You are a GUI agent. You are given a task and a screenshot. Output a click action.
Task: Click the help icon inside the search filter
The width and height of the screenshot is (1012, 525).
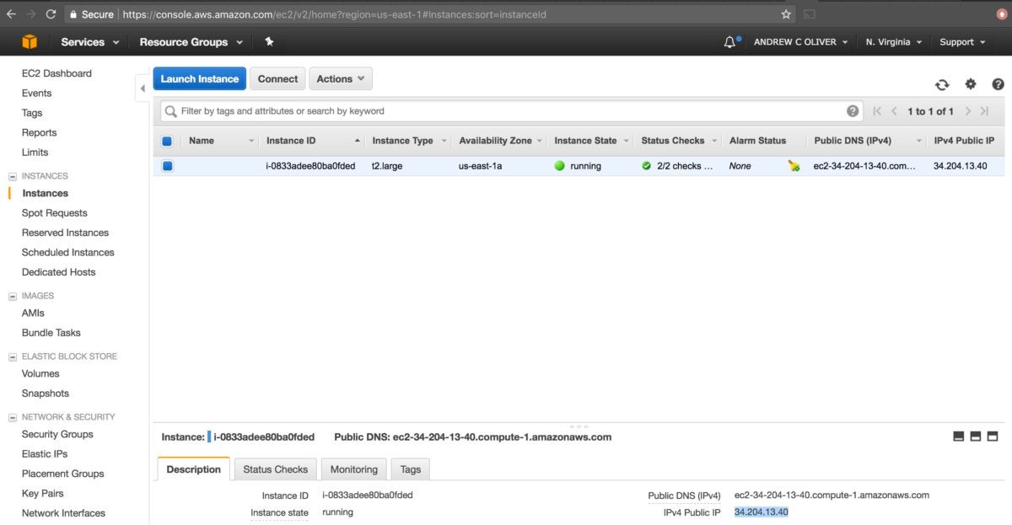pyautogui.click(x=853, y=111)
